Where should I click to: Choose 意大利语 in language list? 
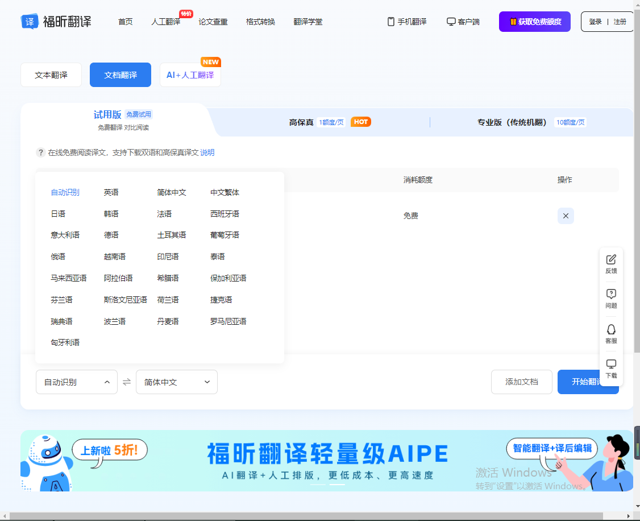point(65,235)
